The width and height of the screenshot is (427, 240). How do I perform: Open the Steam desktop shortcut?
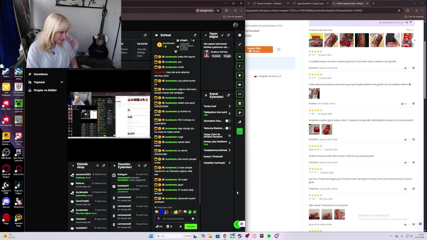(x=6, y=72)
